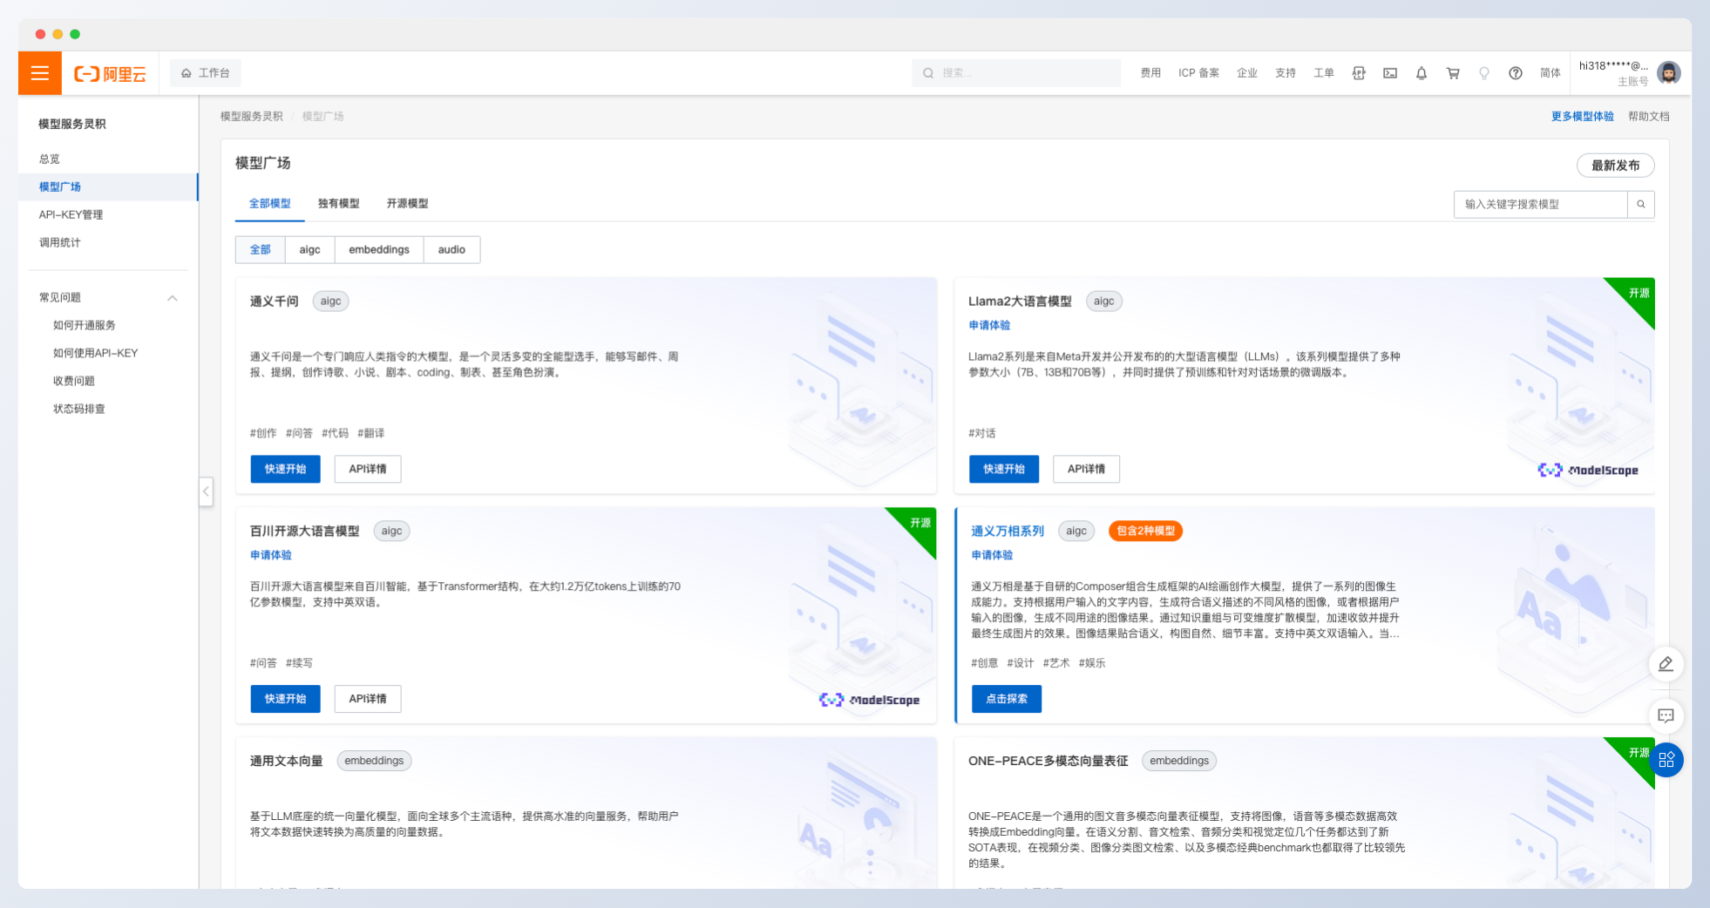Switch to 开源模型 tab

tap(408, 204)
